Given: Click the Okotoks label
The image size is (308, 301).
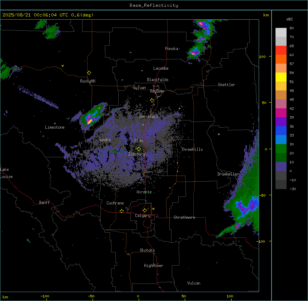Looking at the screenshot, I should click(x=147, y=250).
